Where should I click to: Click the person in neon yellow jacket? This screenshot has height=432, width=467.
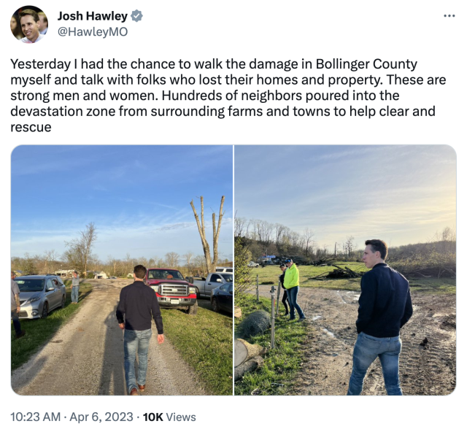click(x=292, y=289)
